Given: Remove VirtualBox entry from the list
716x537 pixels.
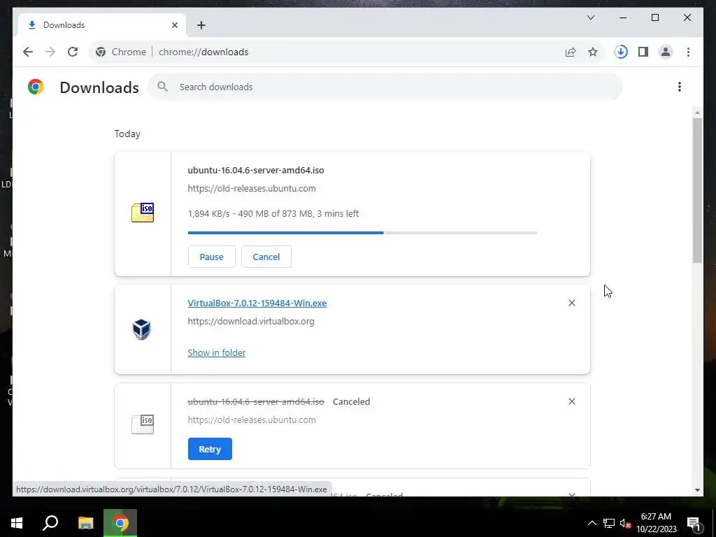Looking at the screenshot, I should [x=572, y=303].
